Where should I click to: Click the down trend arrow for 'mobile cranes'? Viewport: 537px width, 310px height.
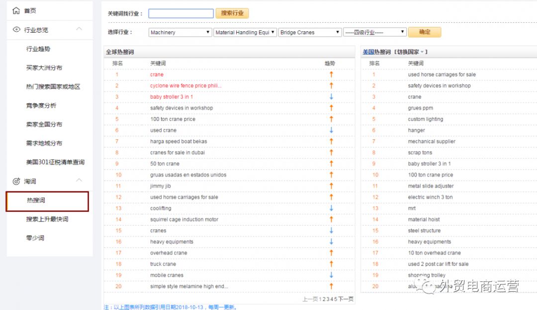331,275
